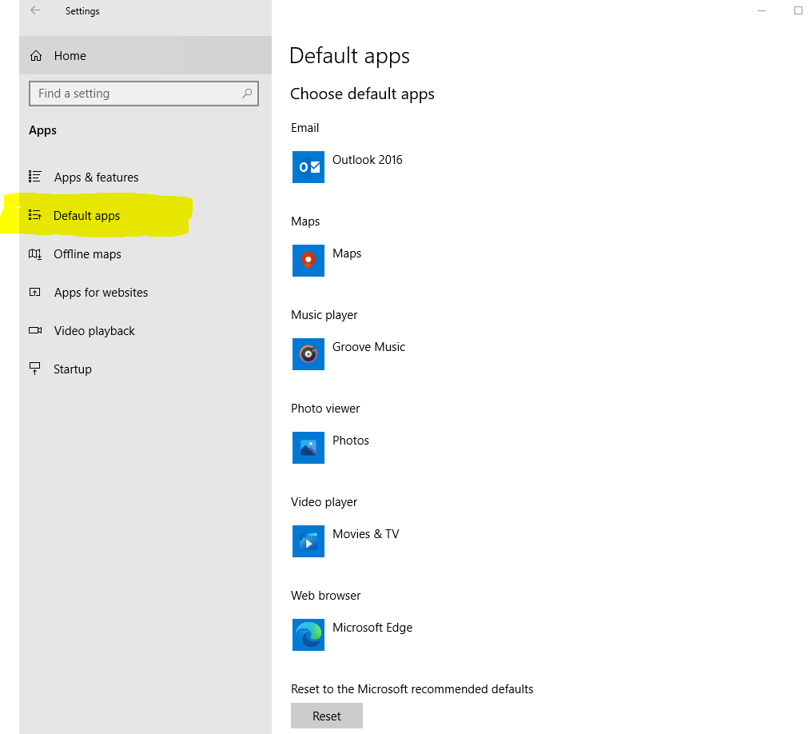Click the Music player category label
This screenshot has width=812, height=734.
324,315
